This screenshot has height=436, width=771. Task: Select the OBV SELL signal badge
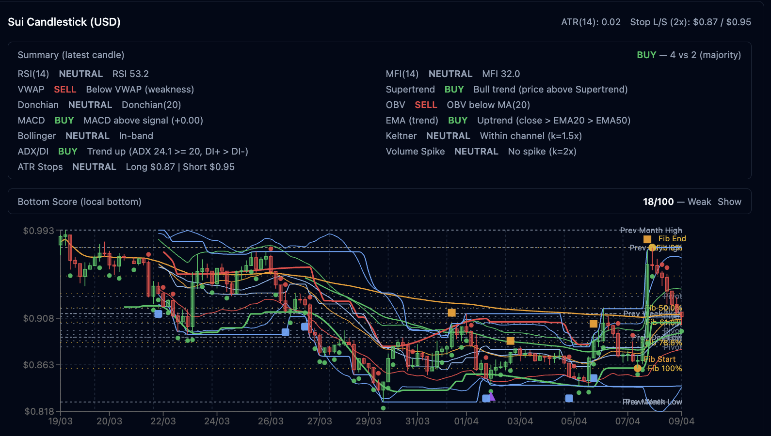pos(426,105)
